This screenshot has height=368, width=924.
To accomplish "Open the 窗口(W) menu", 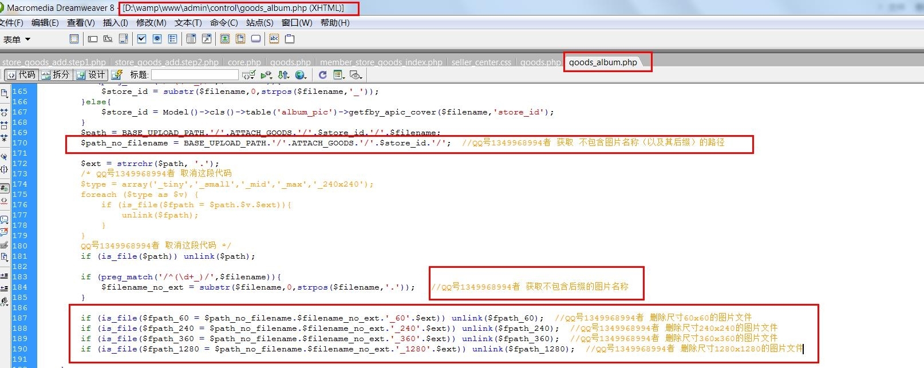I will [x=297, y=23].
